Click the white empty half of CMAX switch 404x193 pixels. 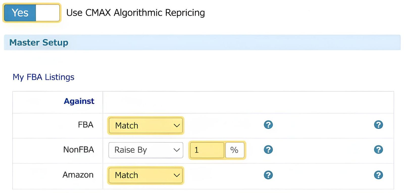coord(47,13)
